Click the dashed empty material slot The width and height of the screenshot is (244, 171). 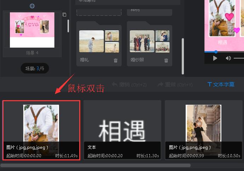tap(99, 12)
